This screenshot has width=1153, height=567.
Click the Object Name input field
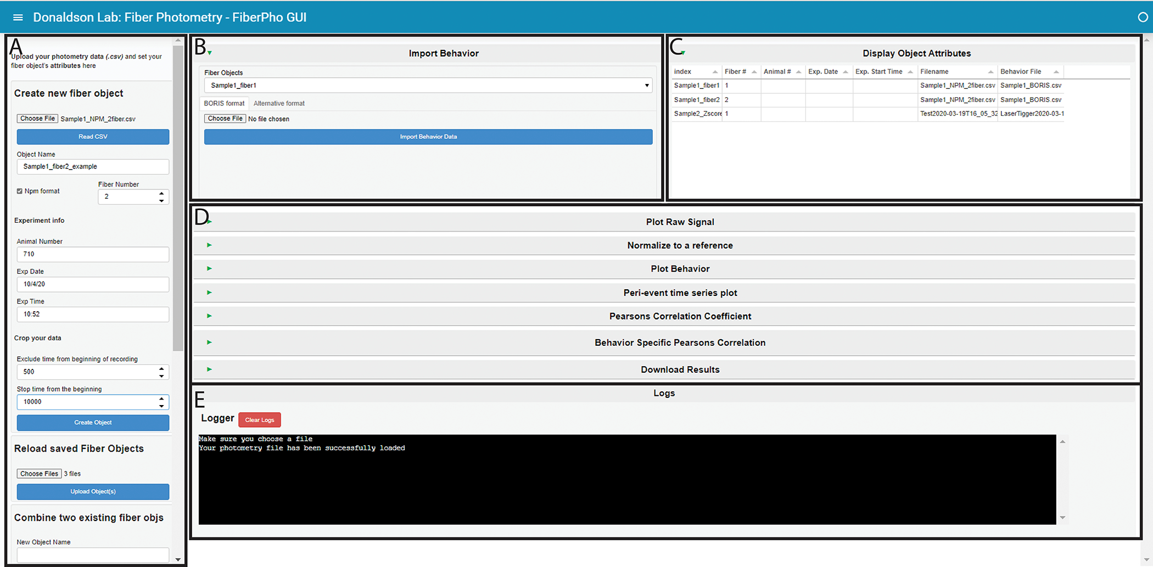(x=93, y=166)
